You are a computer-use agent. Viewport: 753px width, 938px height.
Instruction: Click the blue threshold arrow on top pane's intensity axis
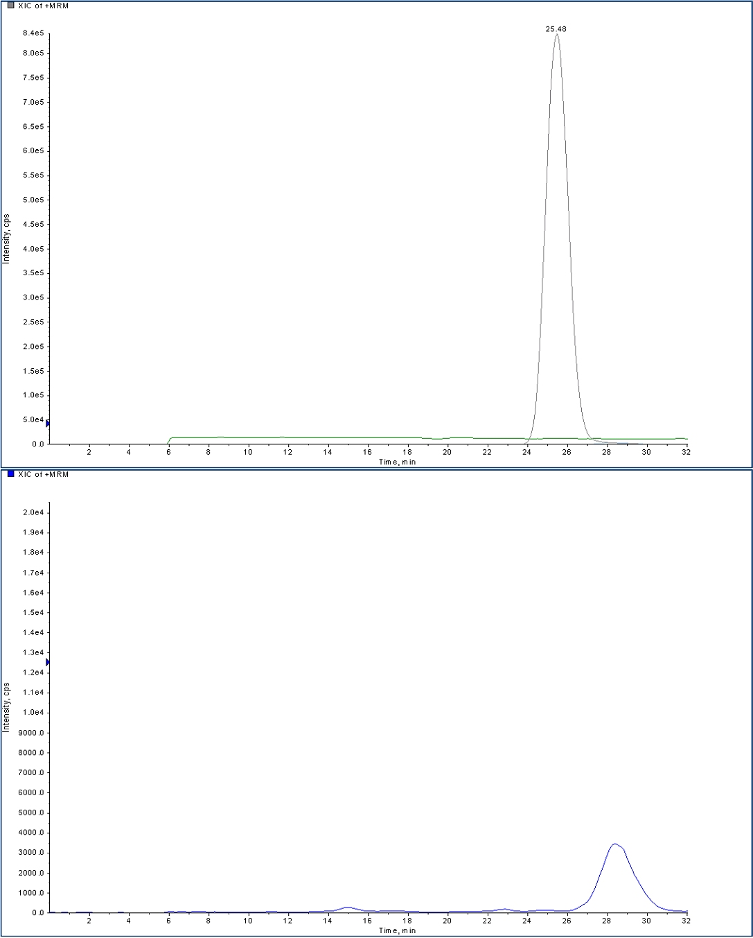(x=47, y=424)
